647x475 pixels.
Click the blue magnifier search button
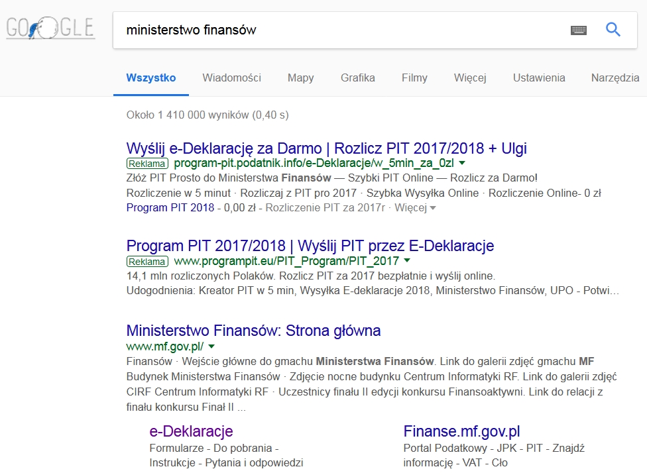613,29
